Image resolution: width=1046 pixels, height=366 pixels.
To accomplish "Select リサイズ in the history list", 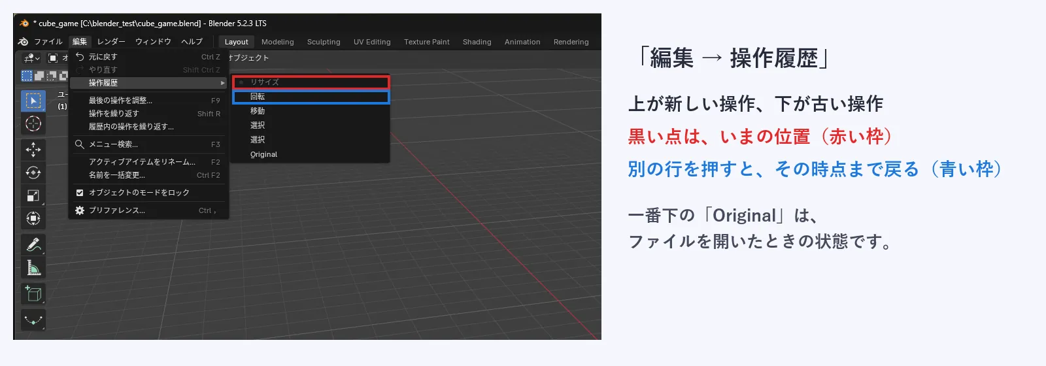I will 311,82.
